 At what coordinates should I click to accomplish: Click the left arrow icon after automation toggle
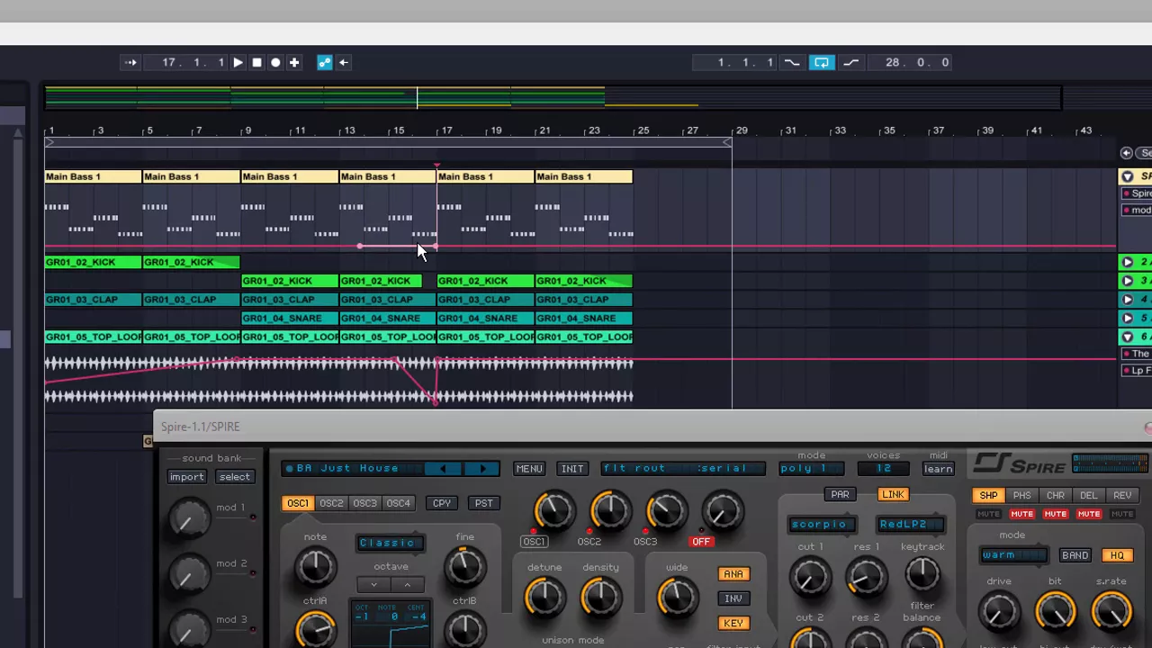(x=344, y=62)
